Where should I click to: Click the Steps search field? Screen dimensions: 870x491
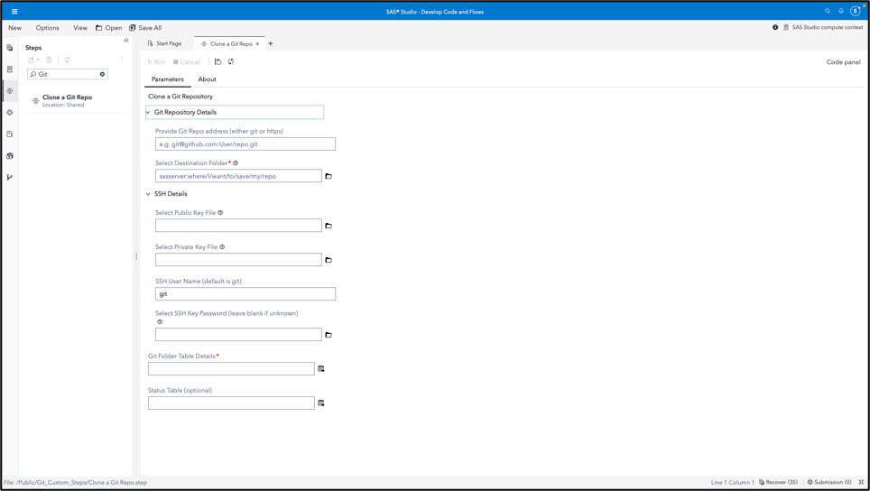67,74
